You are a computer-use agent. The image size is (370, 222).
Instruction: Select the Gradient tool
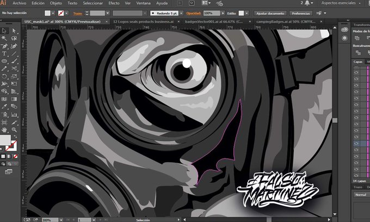coord(14,99)
